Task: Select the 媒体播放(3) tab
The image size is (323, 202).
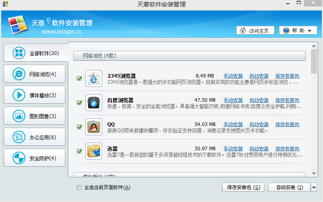Action: tap(34, 95)
